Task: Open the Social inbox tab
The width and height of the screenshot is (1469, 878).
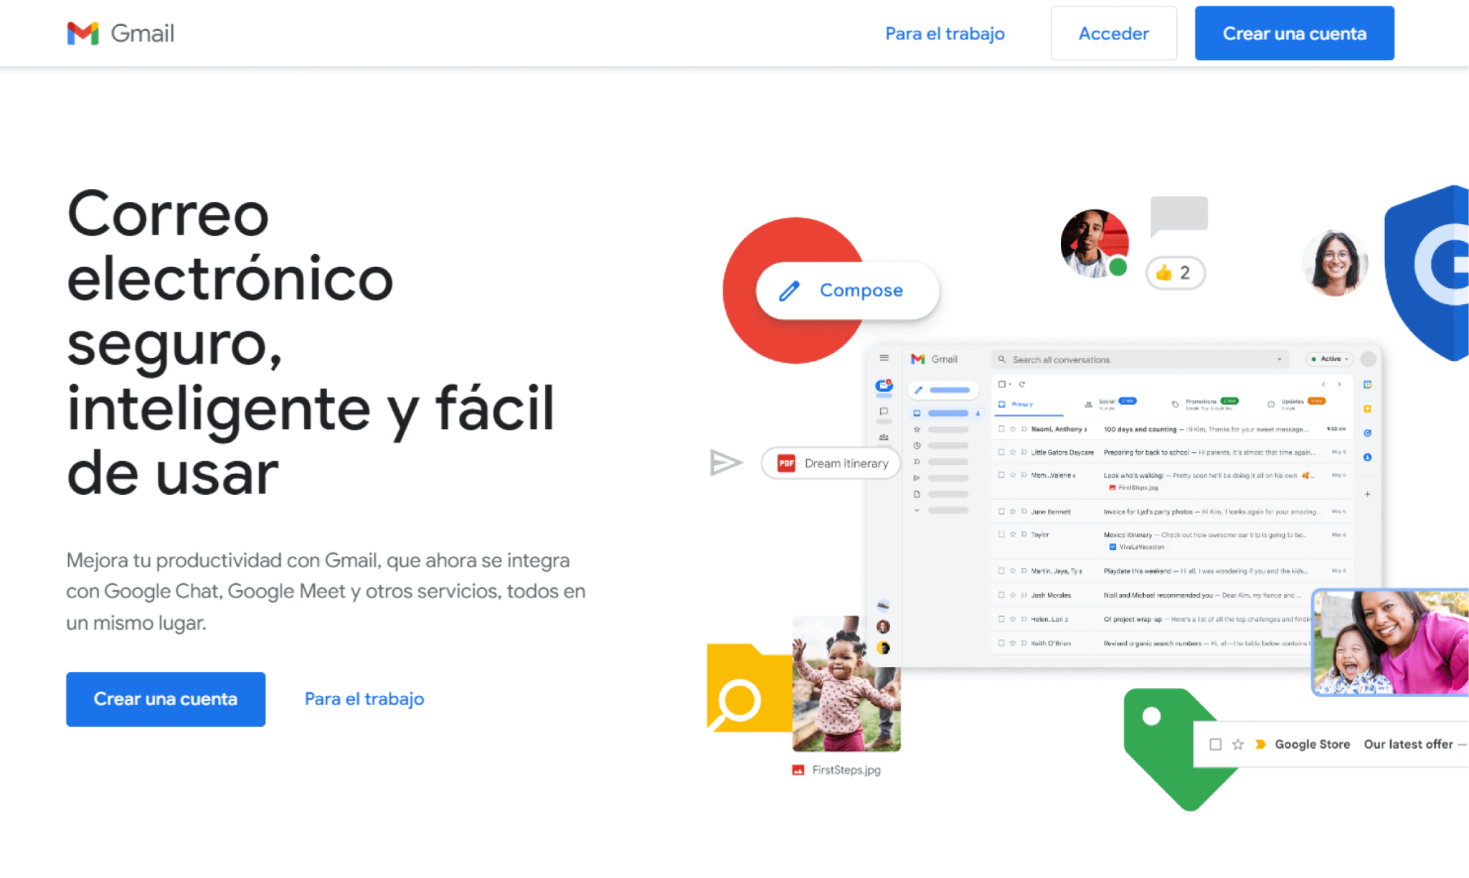Action: pyautogui.click(x=1107, y=402)
